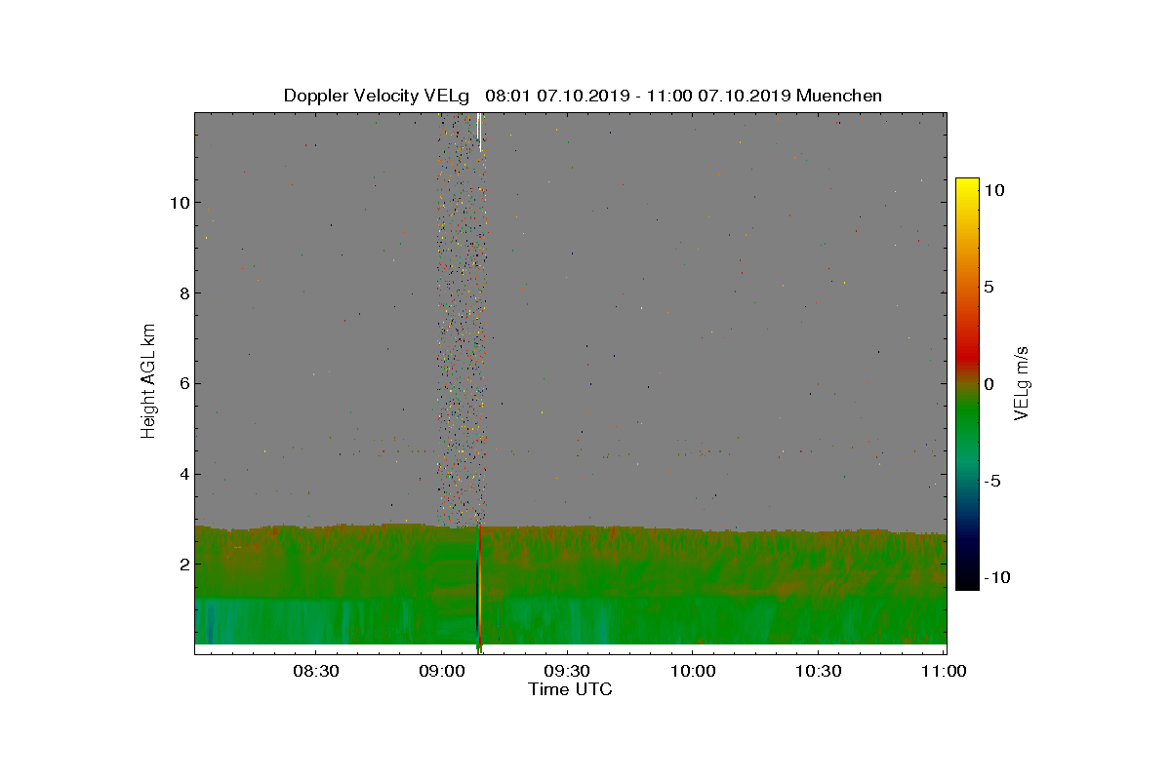Click the plot title 'Doppler Velocity VELg'
The height and width of the screenshot is (780, 1171).
click(x=379, y=96)
